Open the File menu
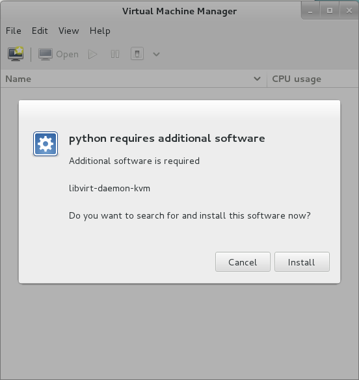 click(14, 31)
